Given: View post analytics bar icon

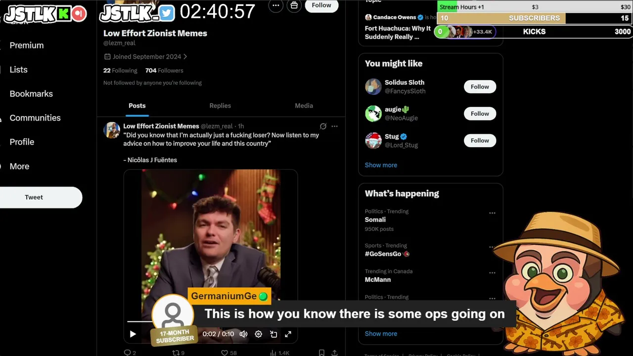Looking at the screenshot, I should [273, 353].
